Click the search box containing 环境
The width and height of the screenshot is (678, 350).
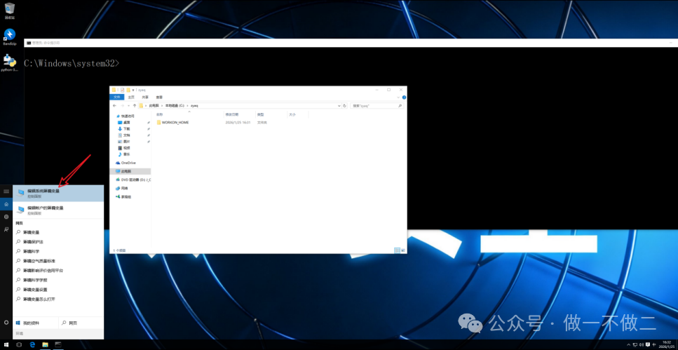click(58, 334)
